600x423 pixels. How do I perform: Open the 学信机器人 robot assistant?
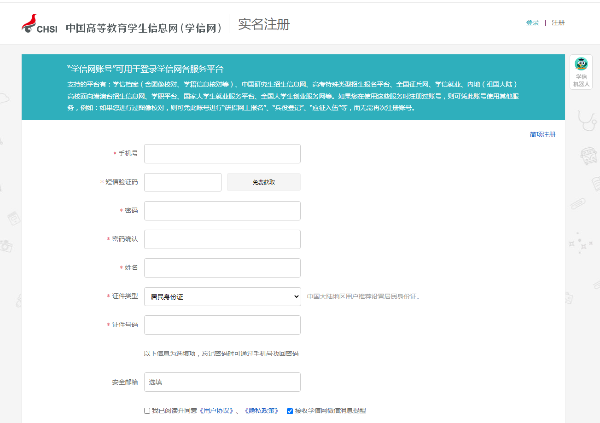click(x=581, y=72)
